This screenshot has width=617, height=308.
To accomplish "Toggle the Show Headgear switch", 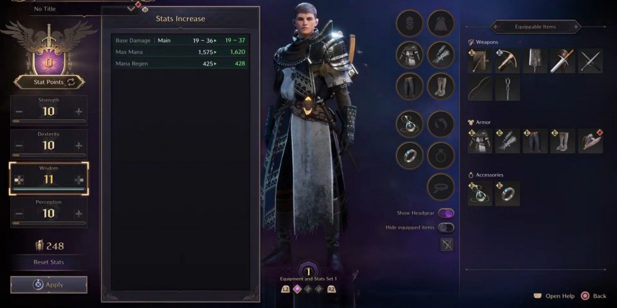I will pyautogui.click(x=446, y=213).
